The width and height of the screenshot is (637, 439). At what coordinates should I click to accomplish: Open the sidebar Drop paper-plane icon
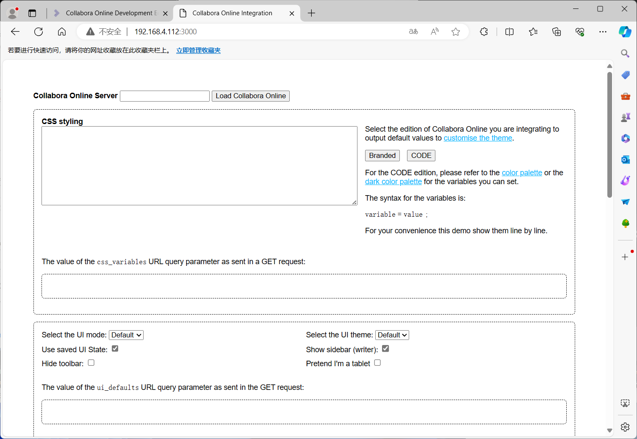[625, 202]
